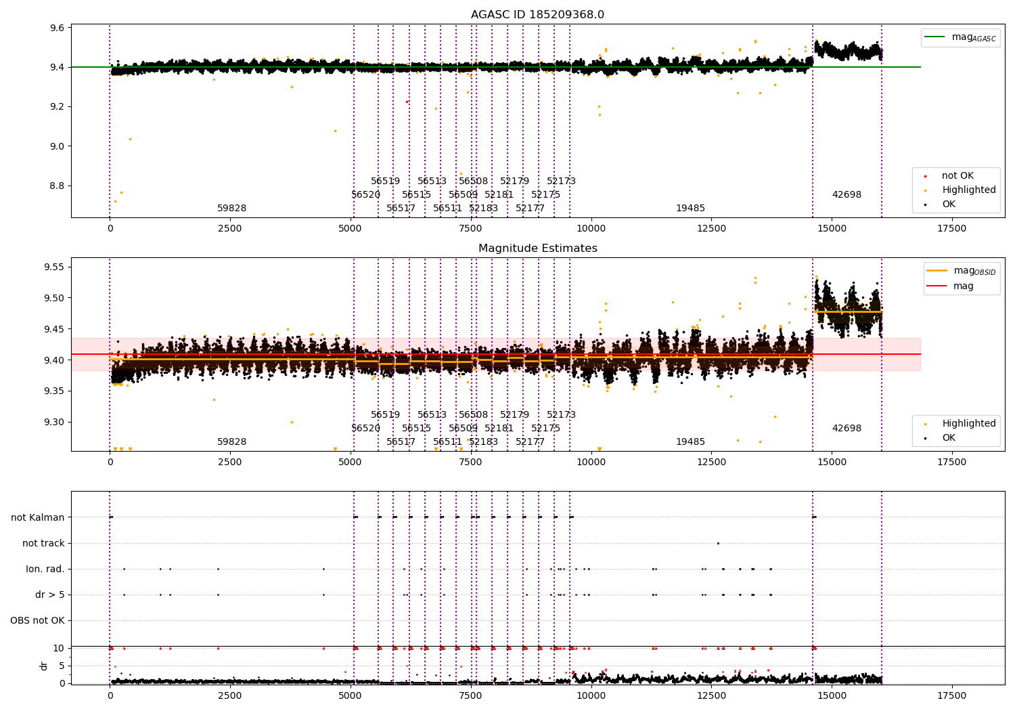Click obsid label 52179 in the top plot
Image resolution: width=1015 pixels, height=711 pixels.
514,181
